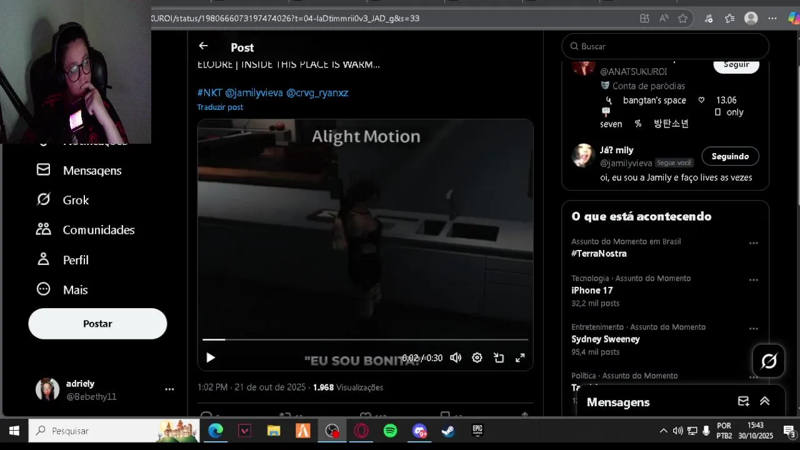Open Já? mily profile avatar

pyautogui.click(x=584, y=156)
